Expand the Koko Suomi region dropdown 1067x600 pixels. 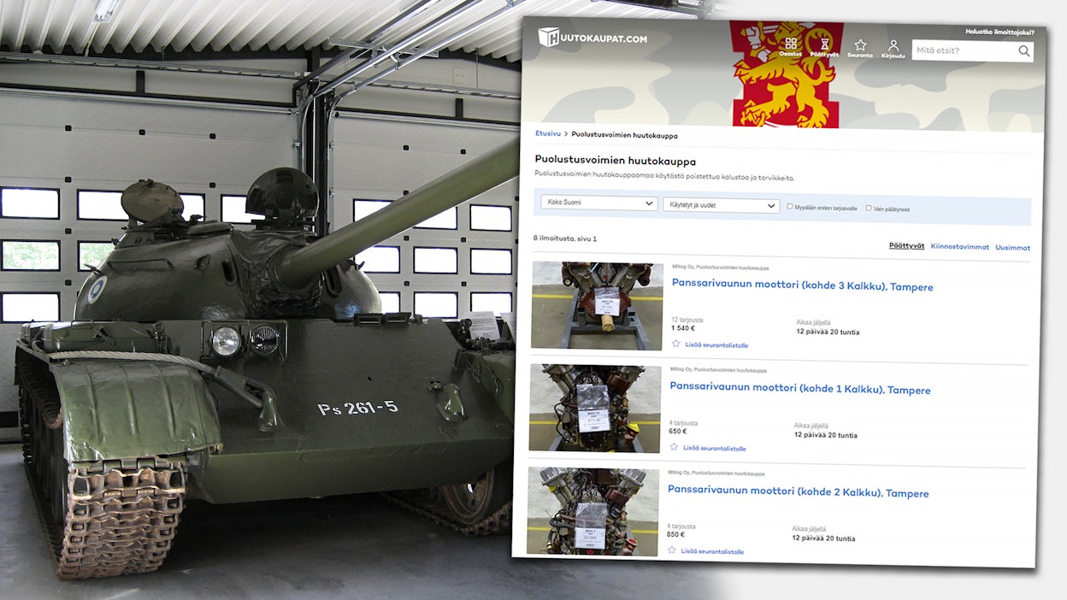[x=598, y=203]
